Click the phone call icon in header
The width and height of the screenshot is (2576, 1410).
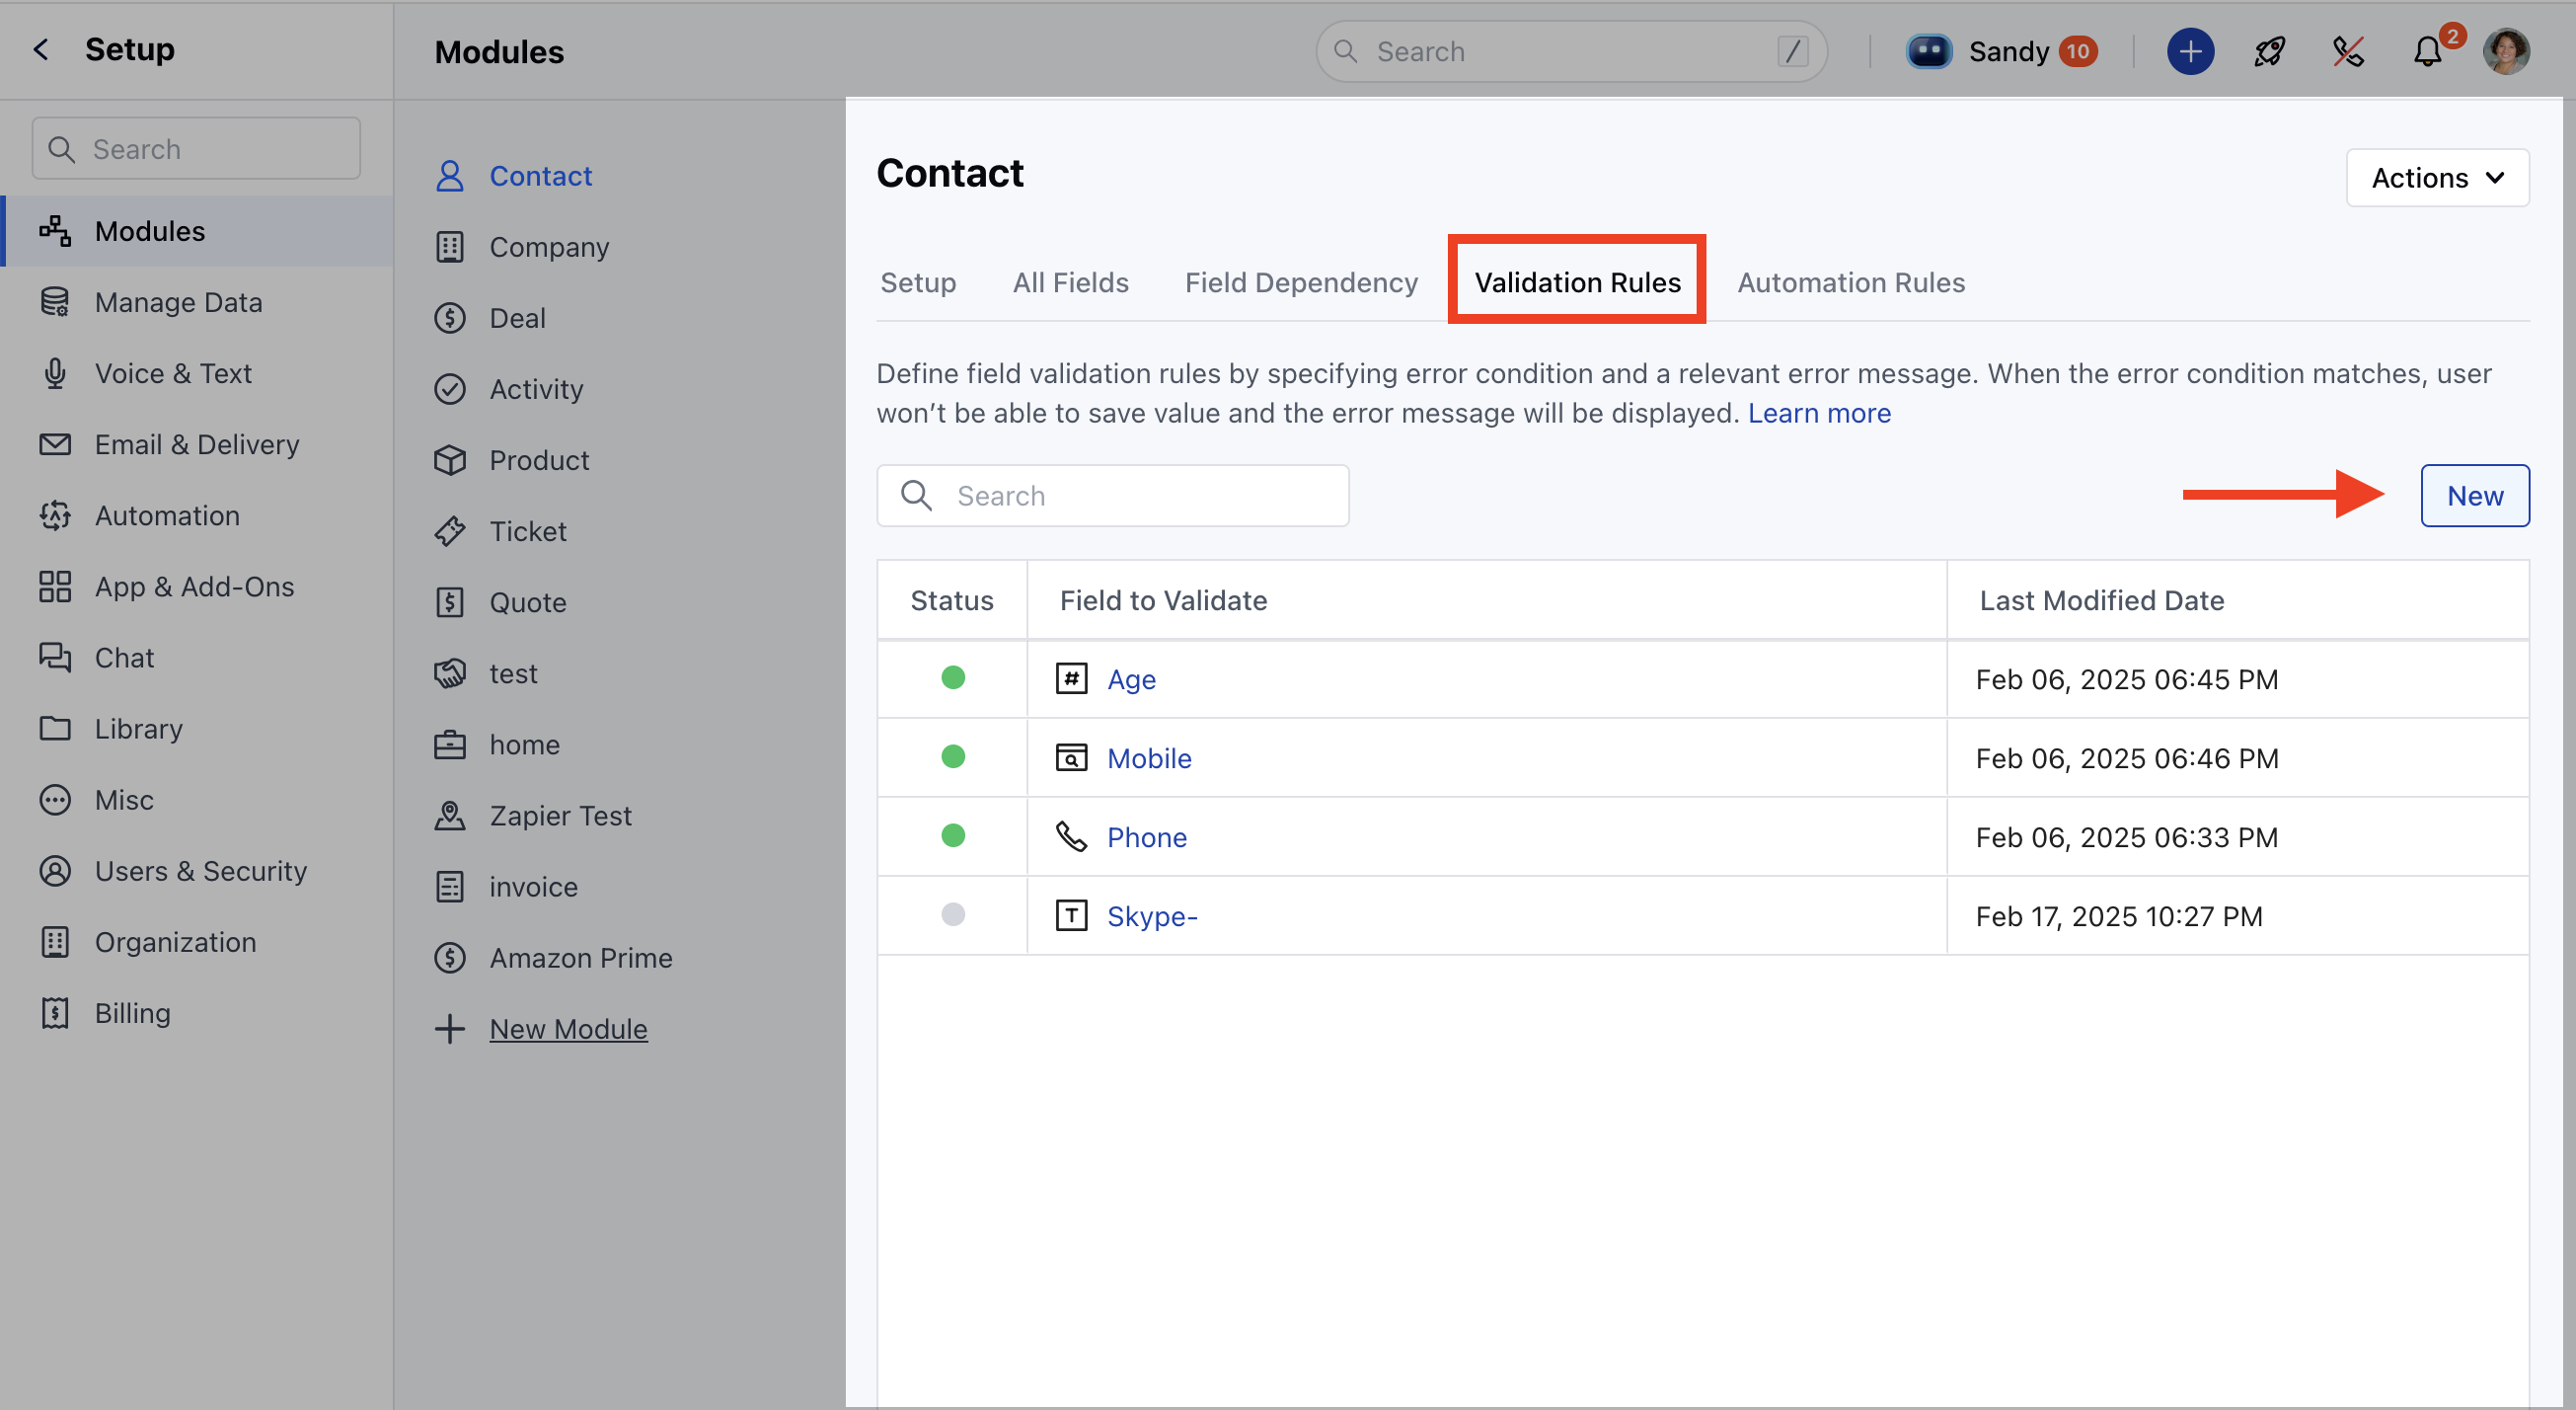2348,51
